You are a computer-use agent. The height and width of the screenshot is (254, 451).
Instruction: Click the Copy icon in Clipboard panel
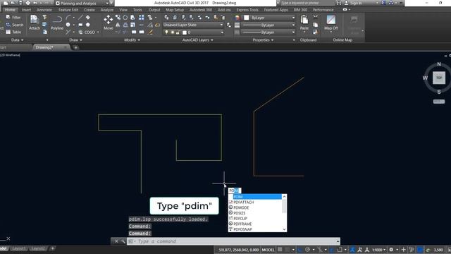(x=316, y=25)
